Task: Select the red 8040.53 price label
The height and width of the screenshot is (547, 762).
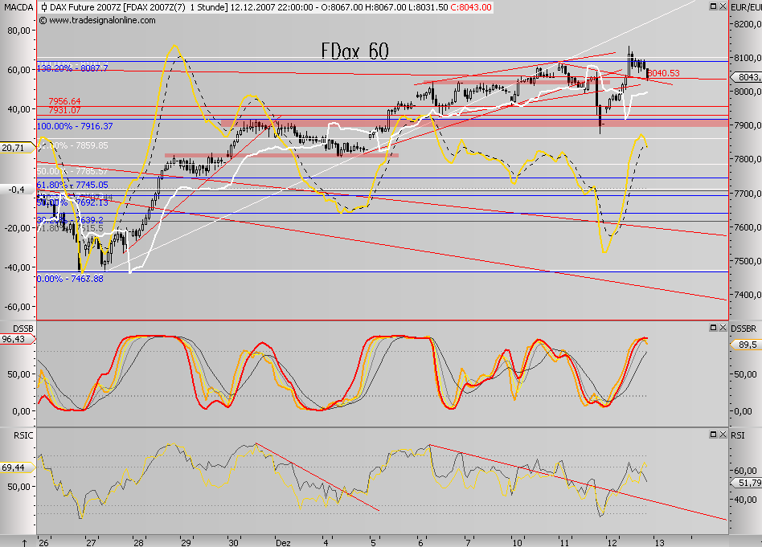Action: (664, 73)
